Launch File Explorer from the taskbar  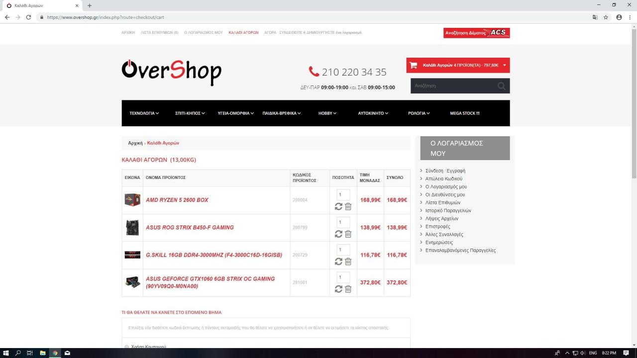(43, 353)
